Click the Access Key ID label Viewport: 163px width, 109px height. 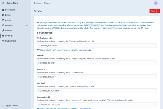44,97
